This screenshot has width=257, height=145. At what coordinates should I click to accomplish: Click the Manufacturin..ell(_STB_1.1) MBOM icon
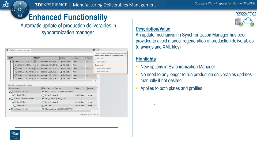pos(35,61)
